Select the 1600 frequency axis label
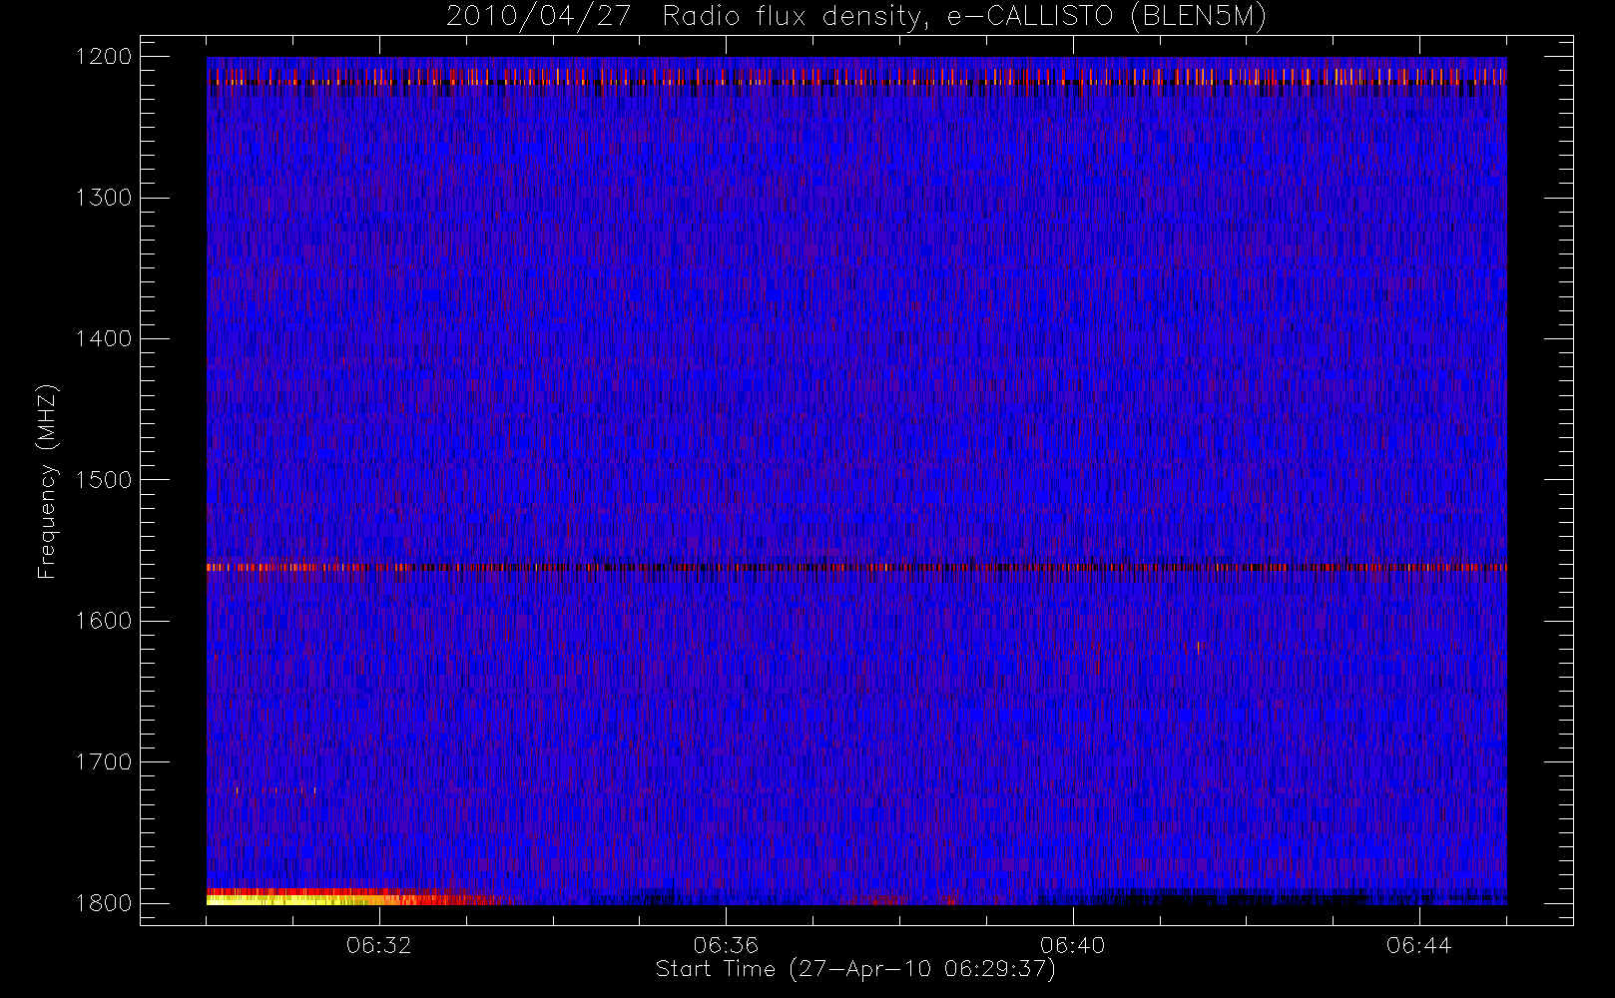 pyautogui.click(x=104, y=621)
